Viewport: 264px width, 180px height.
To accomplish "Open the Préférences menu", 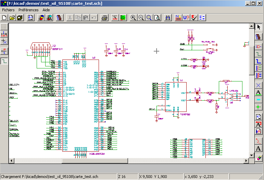I will (28, 10).
